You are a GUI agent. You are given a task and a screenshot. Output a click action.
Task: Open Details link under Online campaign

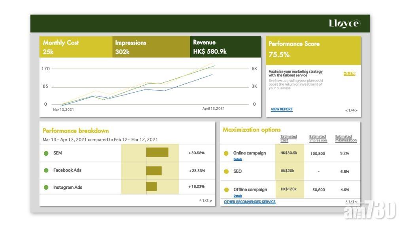click(x=238, y=159)
